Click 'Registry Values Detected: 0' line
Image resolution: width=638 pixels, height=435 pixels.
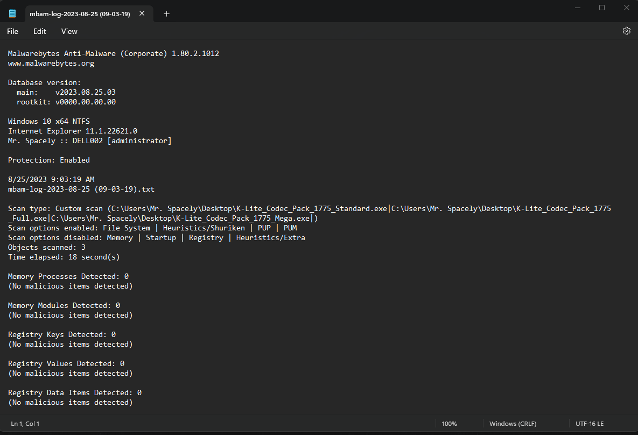click(x=66, y=364)
